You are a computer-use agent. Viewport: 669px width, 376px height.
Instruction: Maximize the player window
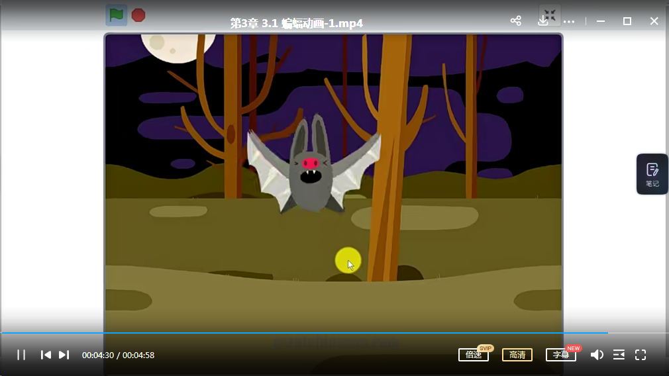627,21
